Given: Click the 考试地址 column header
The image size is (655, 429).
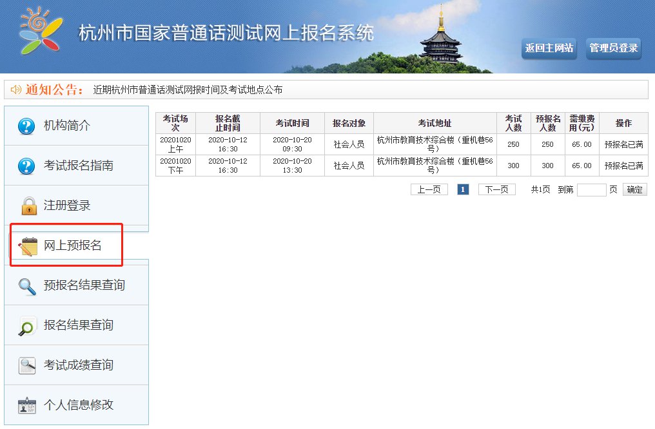Looking at the screenshot, I should point(435,123).
